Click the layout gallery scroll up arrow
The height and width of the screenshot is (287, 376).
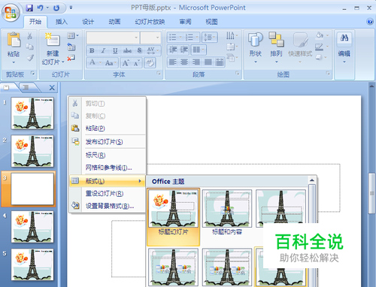click(312, 180)
